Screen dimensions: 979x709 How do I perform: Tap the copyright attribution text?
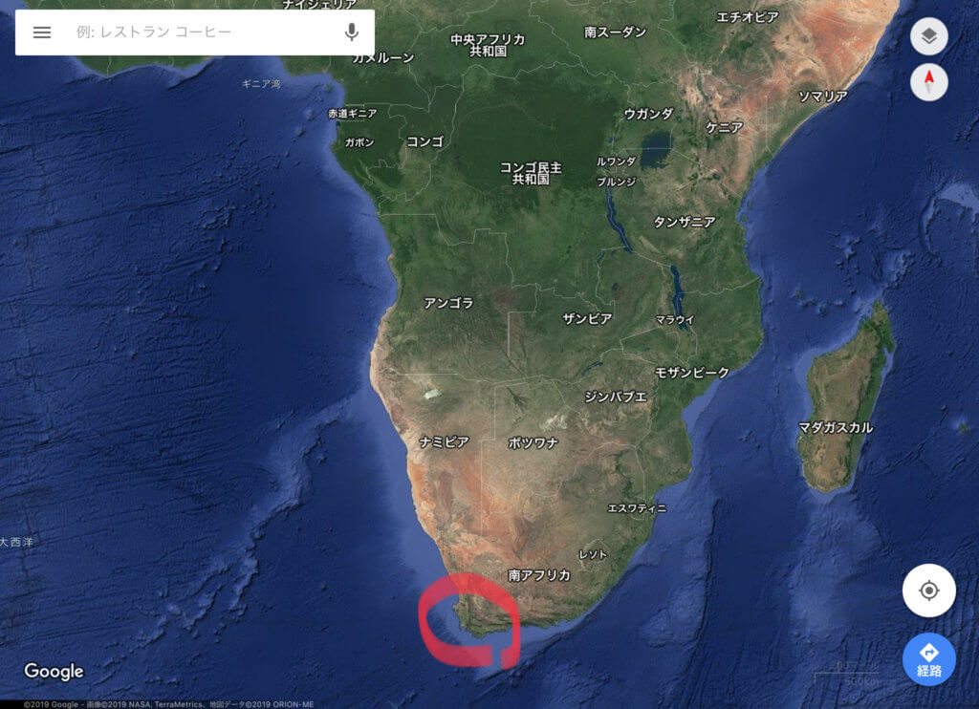tap(168, 704)
